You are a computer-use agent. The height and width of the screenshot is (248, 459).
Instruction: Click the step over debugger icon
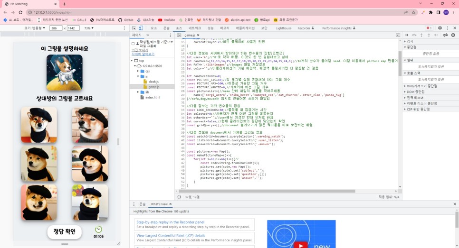pos(413,35)
